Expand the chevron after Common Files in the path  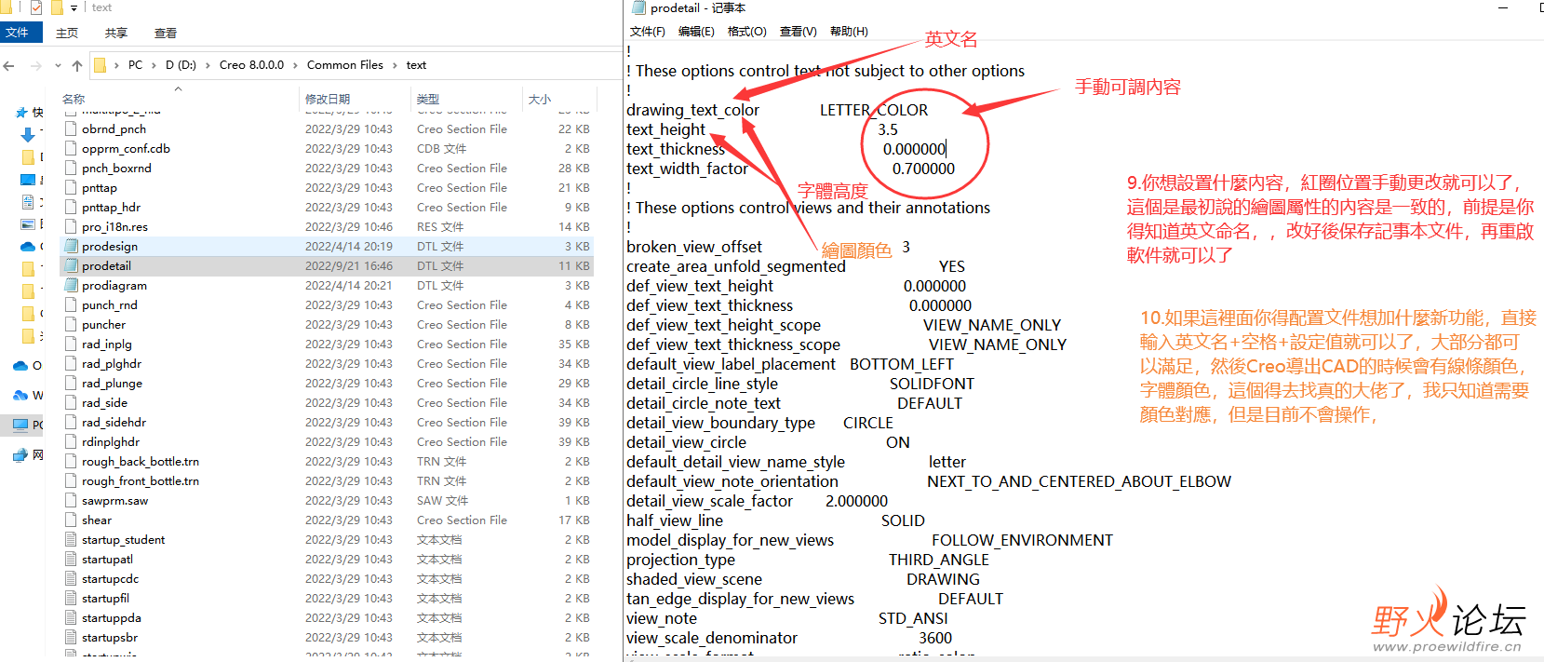[395, 65]
